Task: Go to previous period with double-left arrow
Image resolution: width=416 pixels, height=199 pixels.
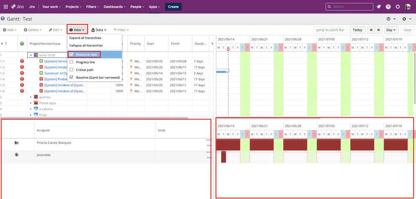Action: 371,30
